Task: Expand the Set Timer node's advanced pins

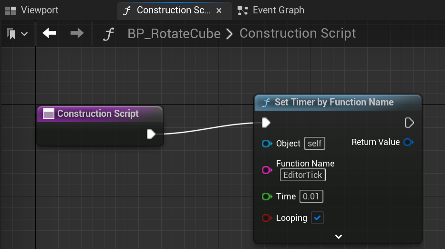Action: click(339, 236)
